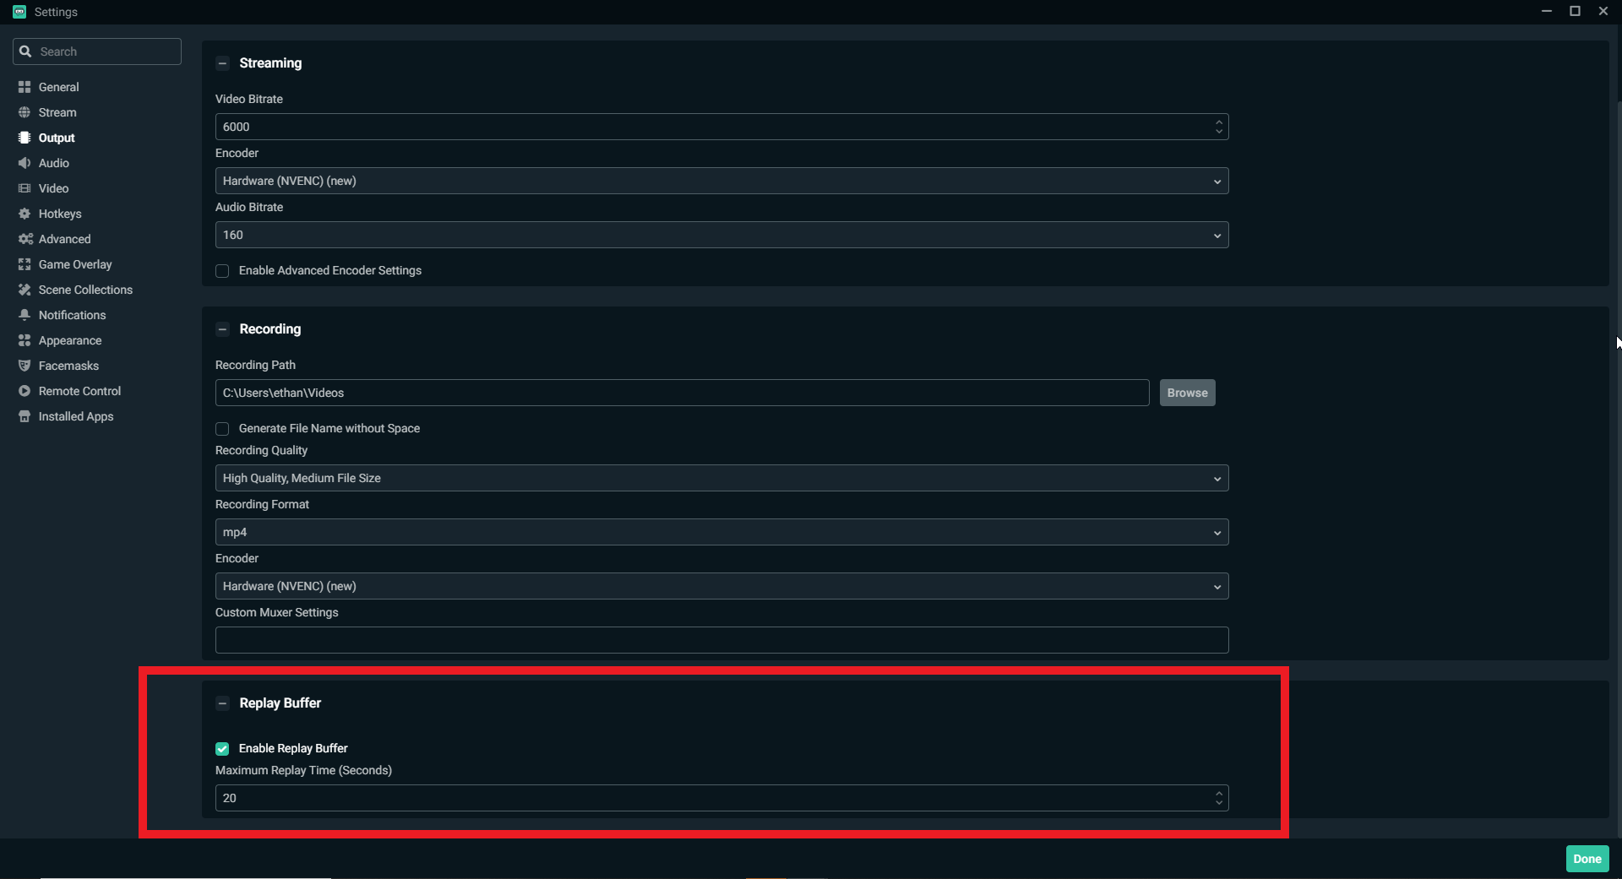
Task: Click the Installed Apps store icon
Action: click(x=24, y=416)
